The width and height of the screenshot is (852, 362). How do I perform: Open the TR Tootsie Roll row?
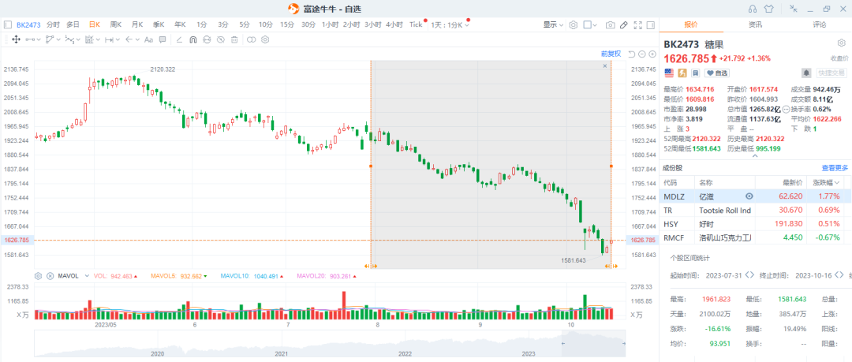tap(756, 210)
